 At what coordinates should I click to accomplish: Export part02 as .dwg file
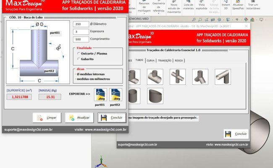(x=115, y=95)
